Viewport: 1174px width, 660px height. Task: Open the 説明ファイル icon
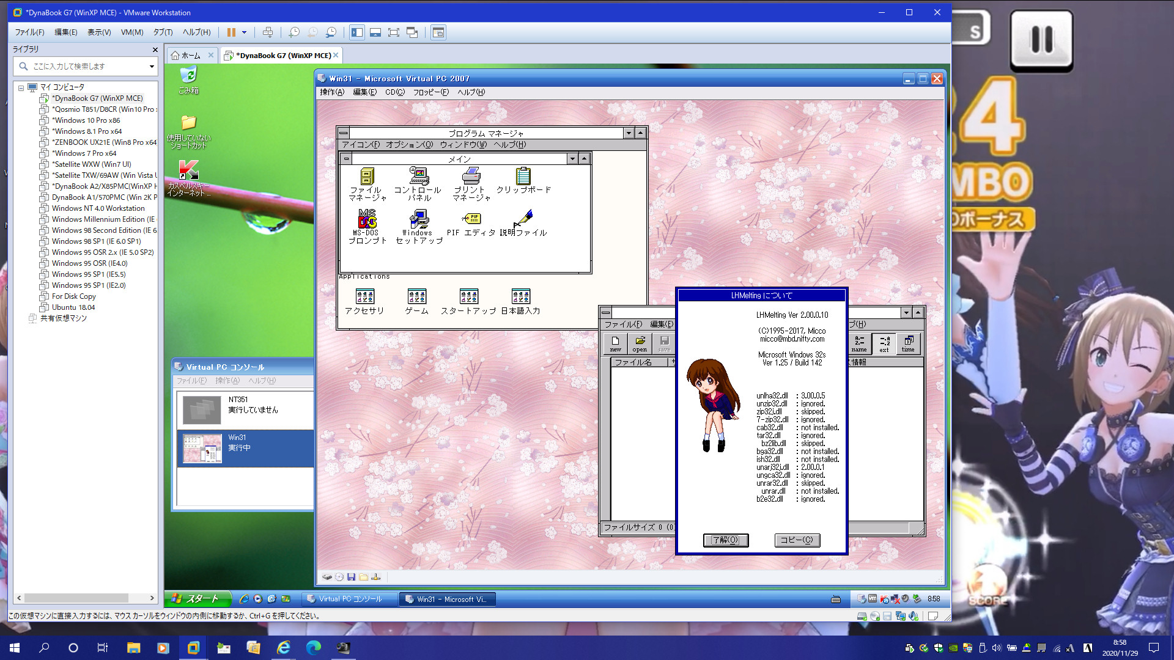coord(523,223)
